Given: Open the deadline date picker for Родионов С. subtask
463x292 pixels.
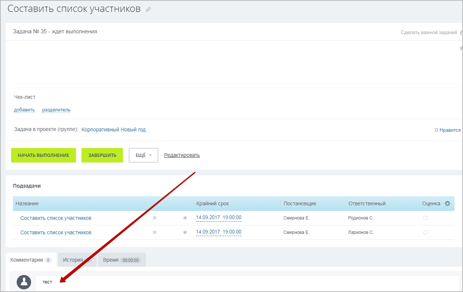Looking at the screenshot, I should [x=219, y=218].
